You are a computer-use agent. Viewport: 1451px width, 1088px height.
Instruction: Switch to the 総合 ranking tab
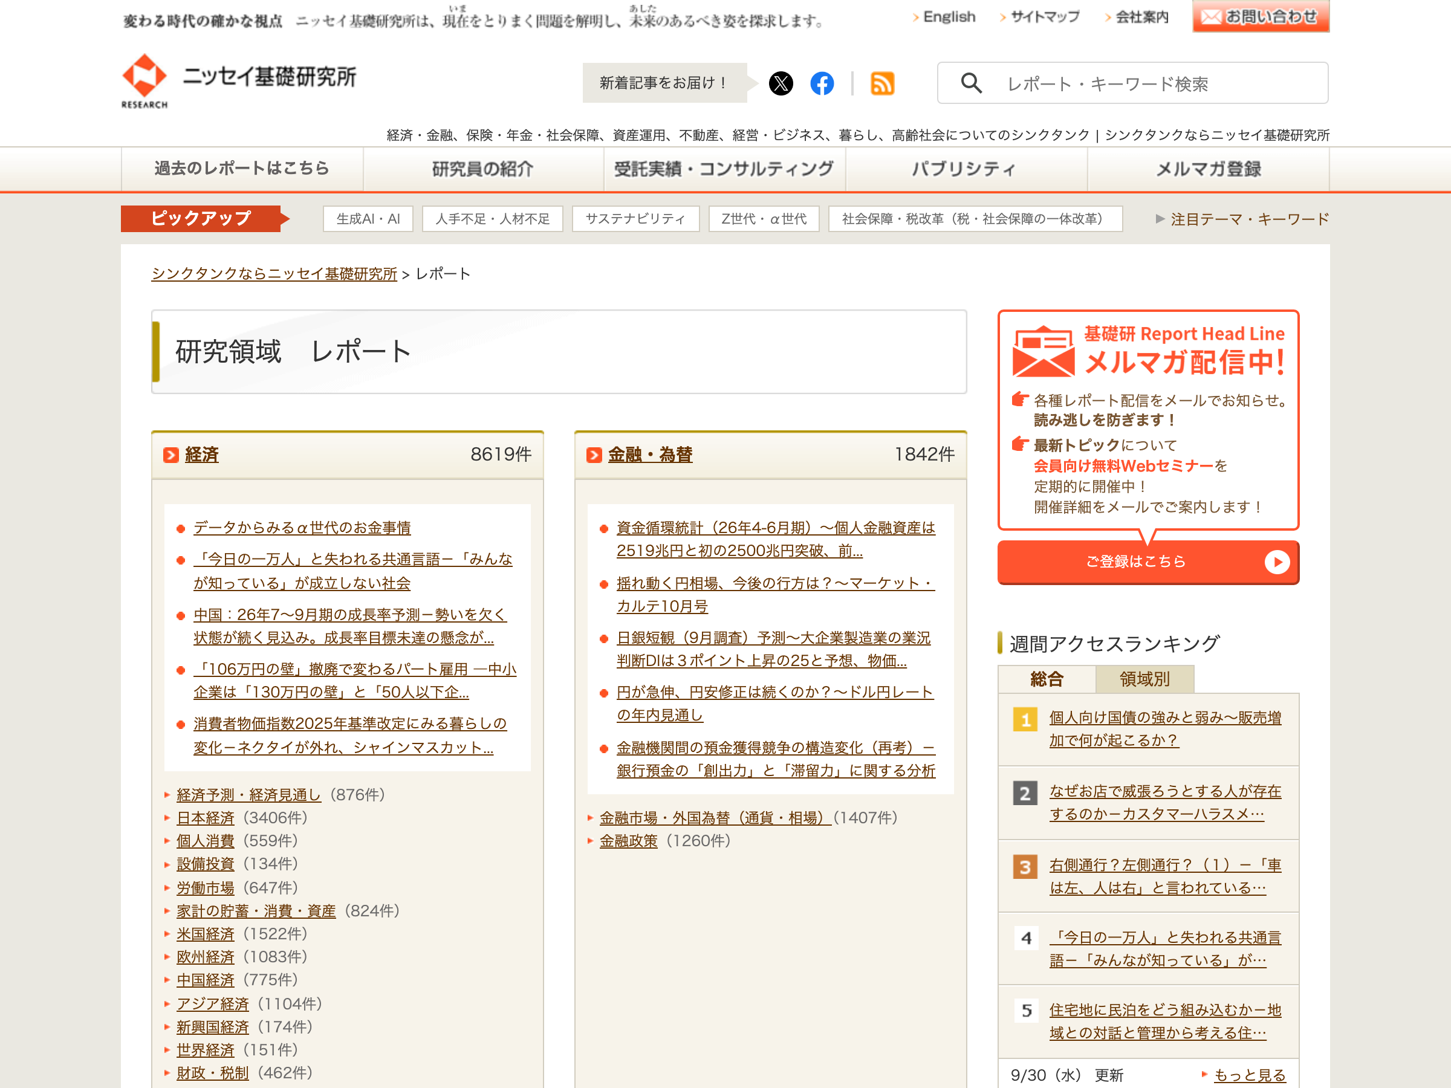click(1047, 679)
